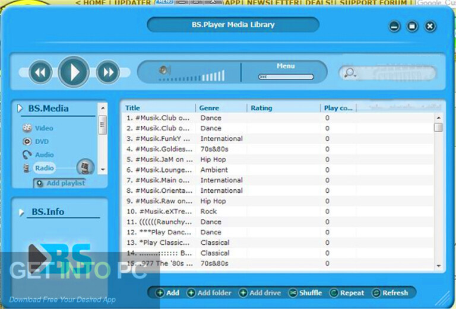The width and height of the screenshot is (456, 309).
Task: Click the BS.Player Media Library title bar
Action: point(233,25)
